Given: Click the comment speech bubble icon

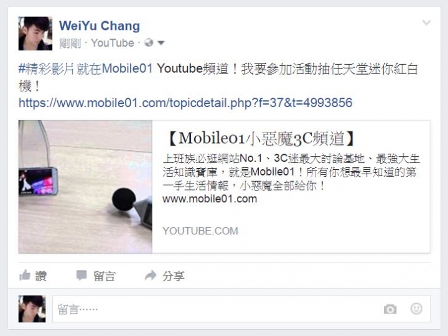Looking at the screenshot, I should point(82,276).
